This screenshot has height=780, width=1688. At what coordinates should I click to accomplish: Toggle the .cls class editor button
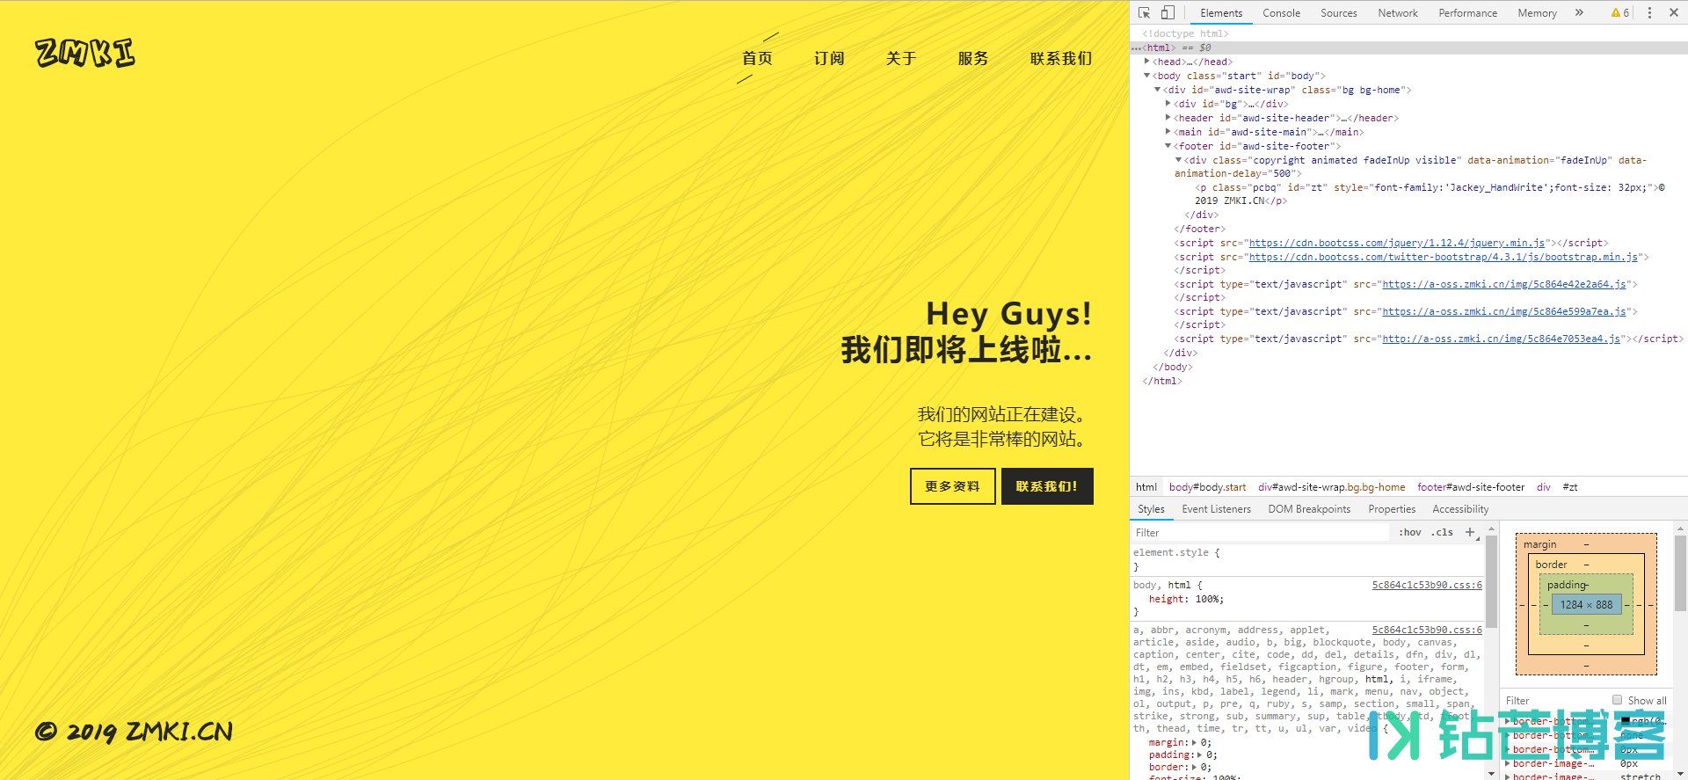tap(1442, 532)
